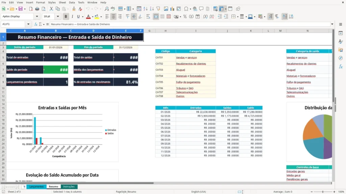Click the zoom in plus button
346x194 pixels.
[334, 192]
